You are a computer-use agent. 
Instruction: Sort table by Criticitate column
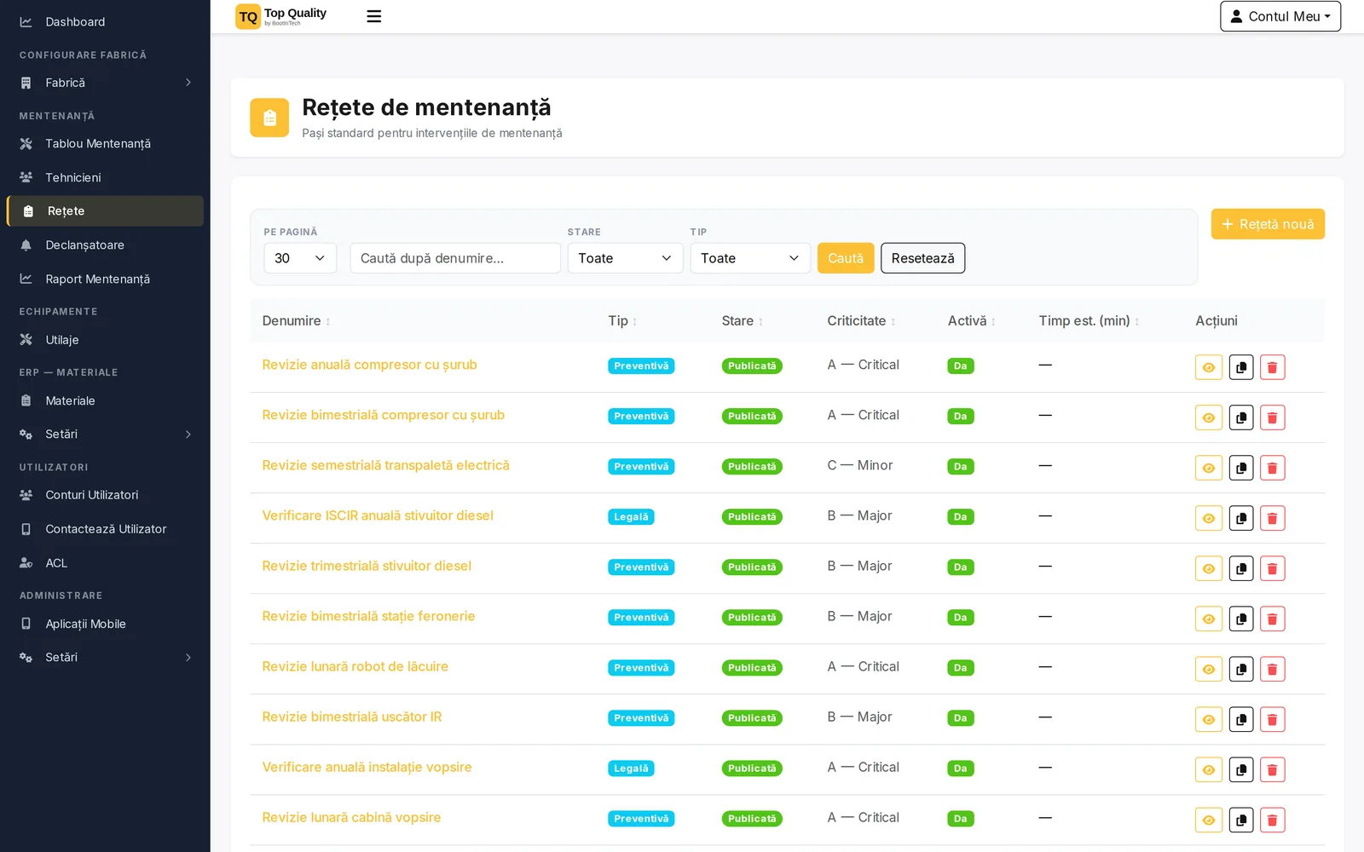[x=861, y=321]
